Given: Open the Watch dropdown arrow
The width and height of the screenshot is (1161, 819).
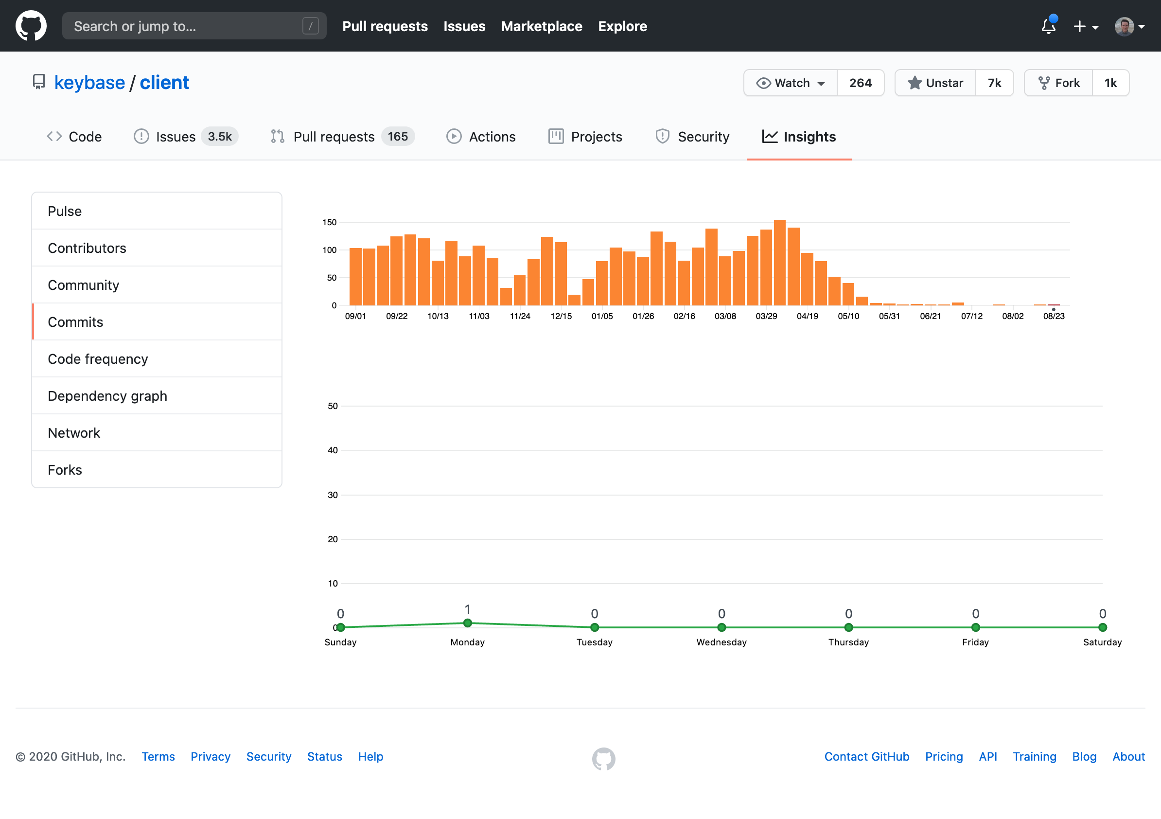Looking at the screenshot, I should coord(821,83).
